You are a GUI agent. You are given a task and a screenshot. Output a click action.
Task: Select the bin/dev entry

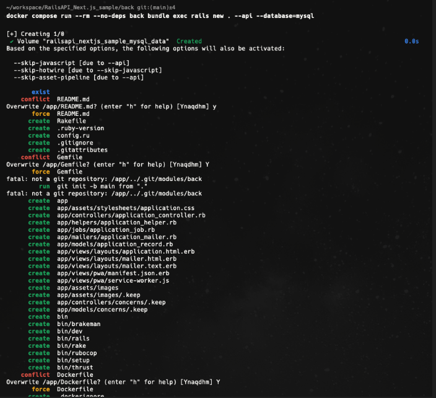[x=70, y=331]
